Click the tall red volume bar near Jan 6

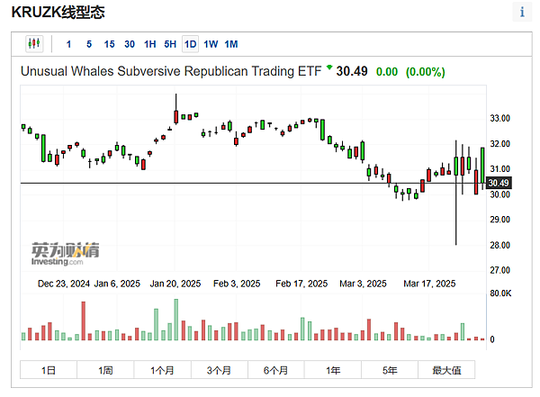pos(84,320)
